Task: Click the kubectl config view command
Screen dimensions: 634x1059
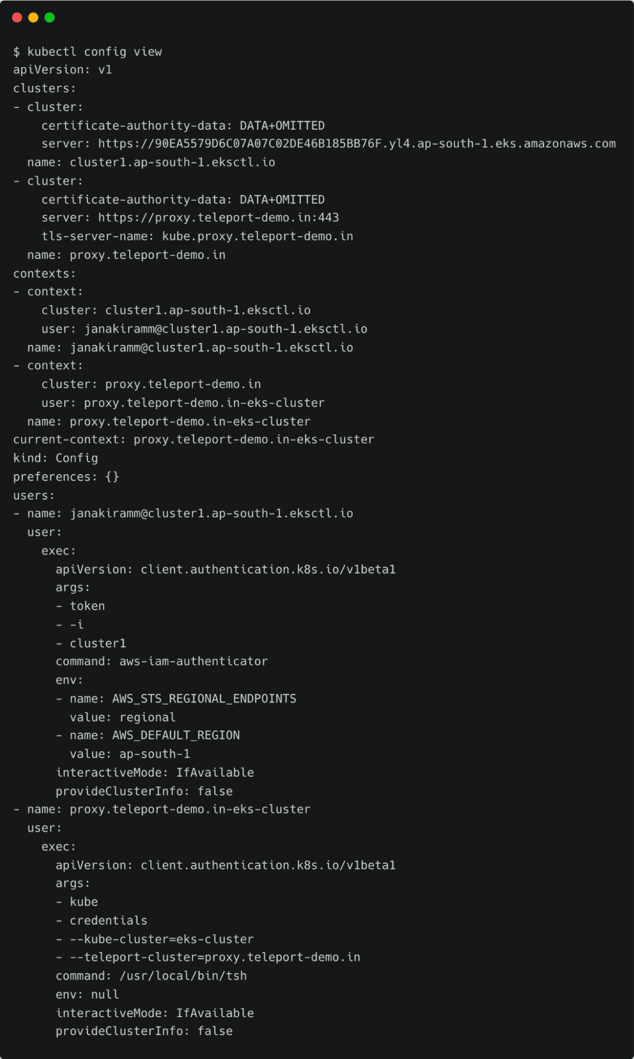Action: click(x=94, y=51)
